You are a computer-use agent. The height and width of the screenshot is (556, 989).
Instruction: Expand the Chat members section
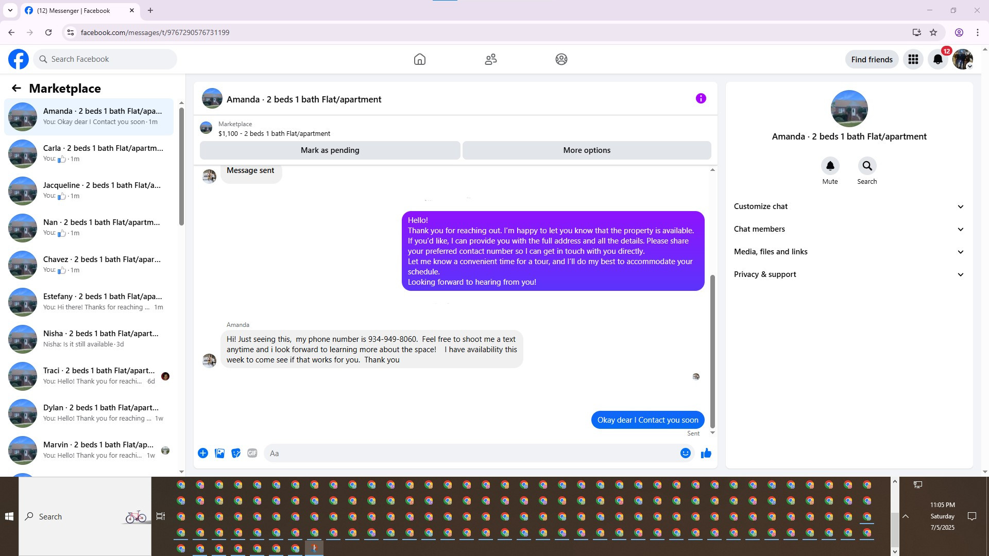point(848,229)
